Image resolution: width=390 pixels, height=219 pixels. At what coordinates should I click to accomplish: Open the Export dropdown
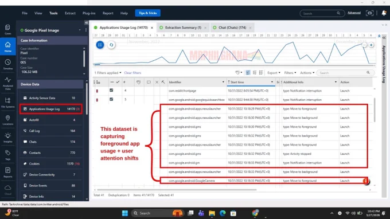click(x=274, y=73)
